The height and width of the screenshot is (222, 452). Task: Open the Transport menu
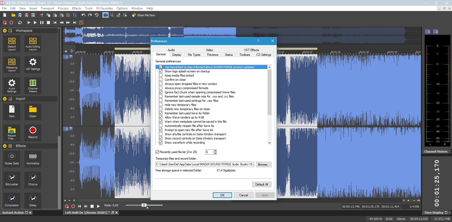click(x=47, y=8)
